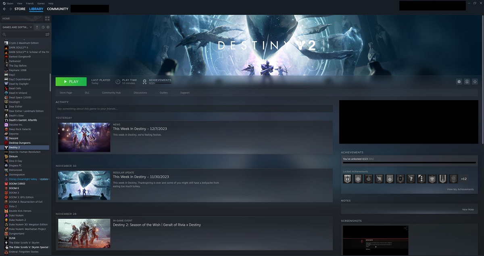Image resolution: width=484 pixels, height=256 pixels.
Task: Open the library grid view icon
Action: pyautogui.click(x=47, y=18)
